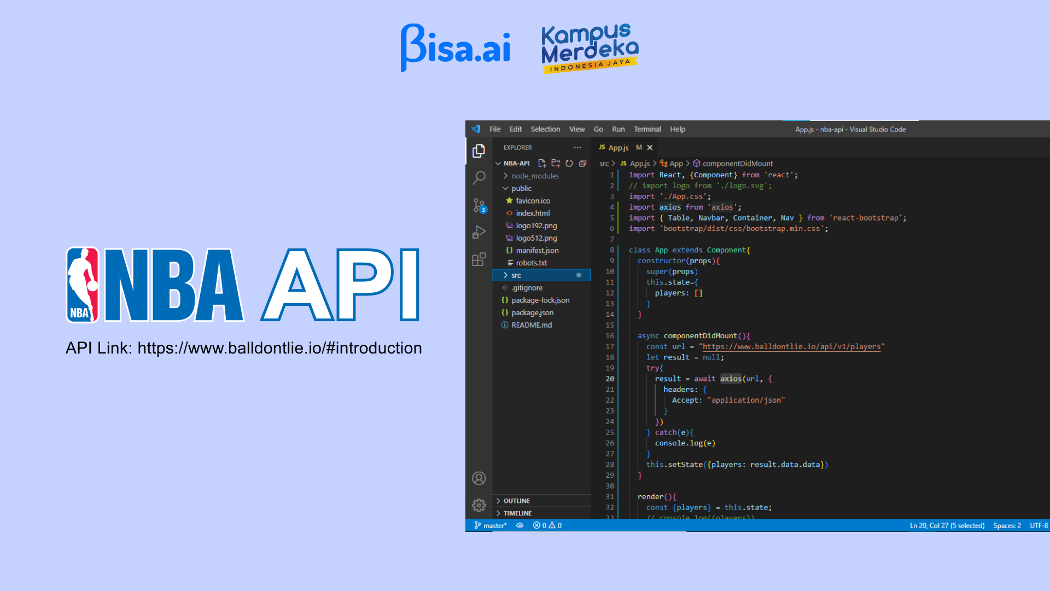Close the App.js editor tab
Screen dimensions: 1050x591
click(650, 148)
